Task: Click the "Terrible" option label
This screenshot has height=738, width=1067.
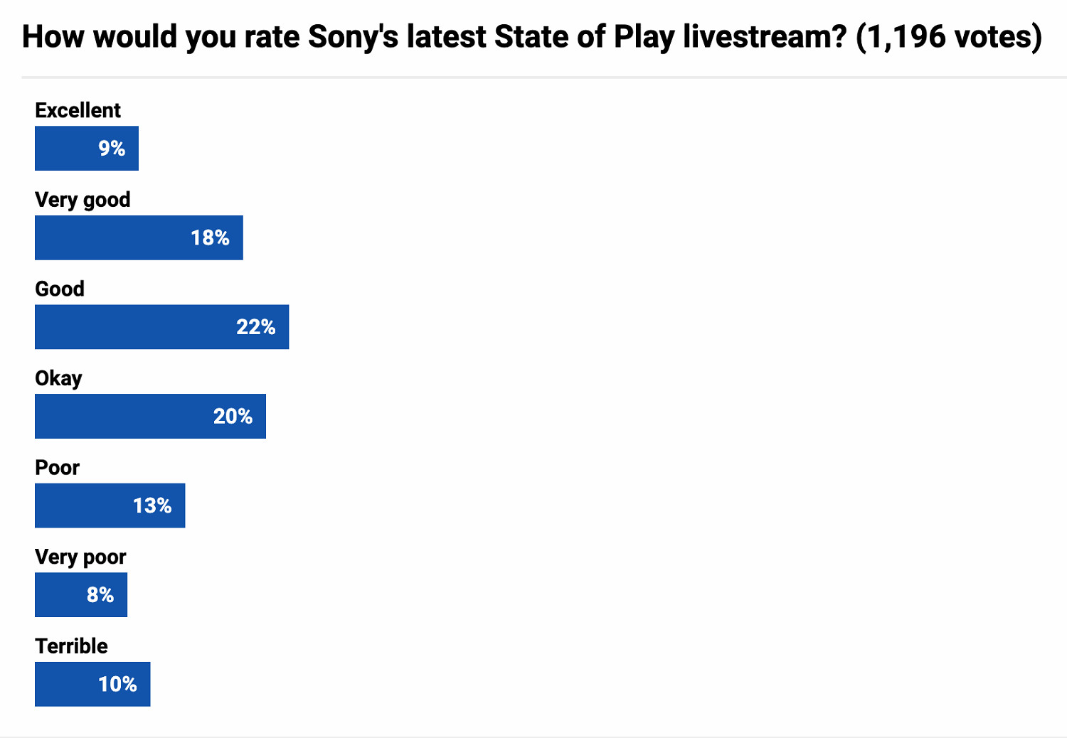Action: click(71, 646)
